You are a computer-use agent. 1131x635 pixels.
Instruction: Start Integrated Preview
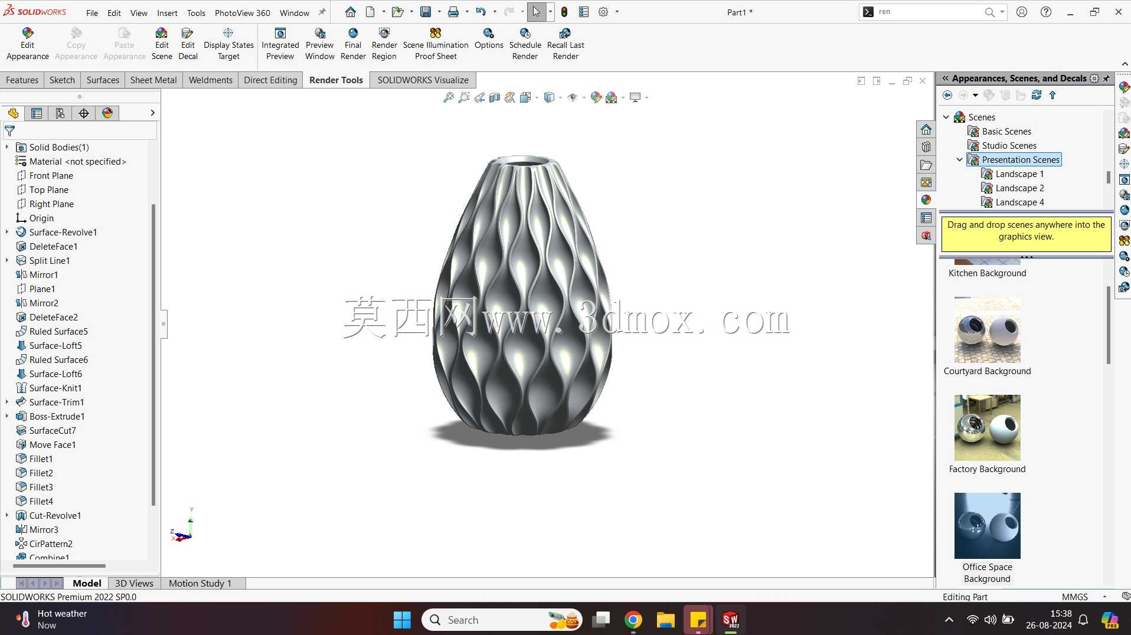pyautogui.click(x=280, y=44)
